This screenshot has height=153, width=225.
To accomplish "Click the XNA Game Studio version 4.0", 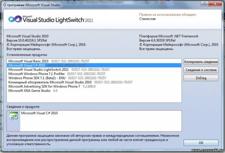I will tap(55, 91).
